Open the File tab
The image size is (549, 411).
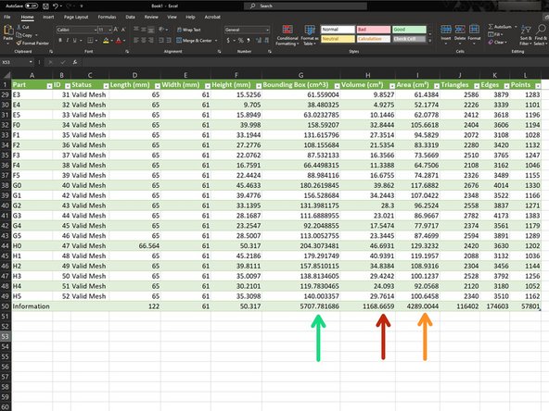click(x=7, y=17)
